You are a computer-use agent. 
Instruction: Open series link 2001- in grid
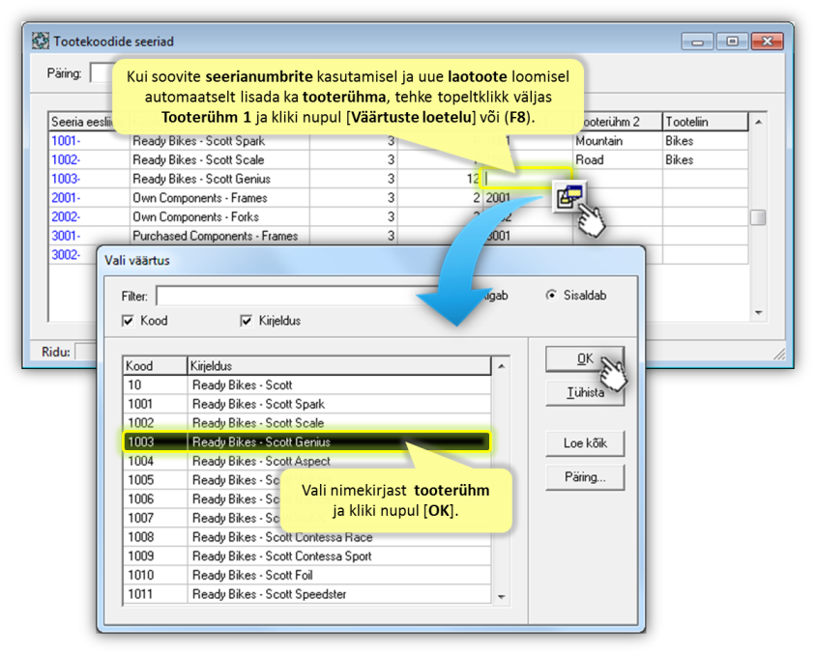pos(66,198)
